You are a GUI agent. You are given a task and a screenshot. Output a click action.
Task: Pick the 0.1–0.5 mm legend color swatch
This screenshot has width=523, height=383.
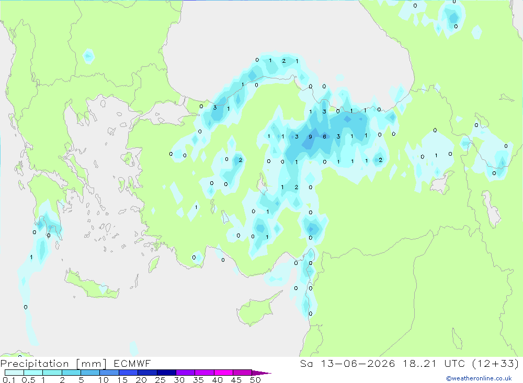14,373
